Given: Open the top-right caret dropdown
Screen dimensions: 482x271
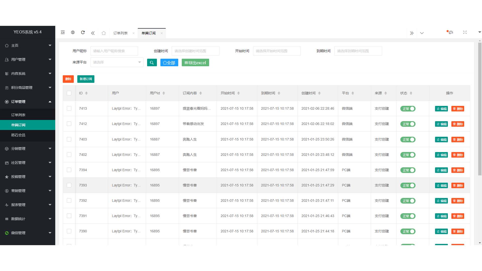Looking at the screenshot, I should click(479, 32).
